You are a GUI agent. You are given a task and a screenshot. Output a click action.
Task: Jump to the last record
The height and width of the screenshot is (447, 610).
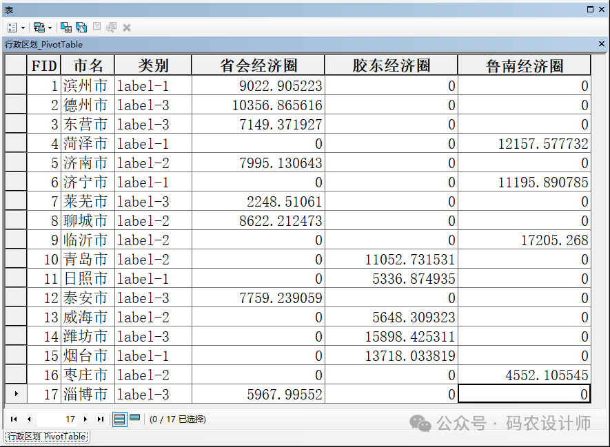pyautogui.click(x=101, y=419)
